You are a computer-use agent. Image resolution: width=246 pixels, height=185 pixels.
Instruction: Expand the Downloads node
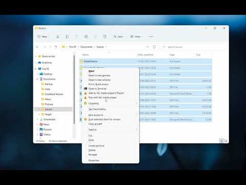pyautogui.click(x=37, y=119)
